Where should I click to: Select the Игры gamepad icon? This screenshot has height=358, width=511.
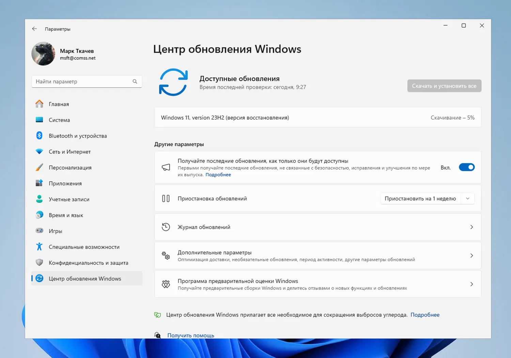40,231
